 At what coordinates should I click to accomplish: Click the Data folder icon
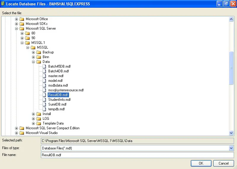click(39, 62)
